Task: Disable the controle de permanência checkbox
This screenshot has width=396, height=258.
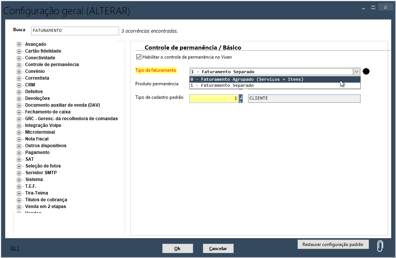Action: (139, 57)
